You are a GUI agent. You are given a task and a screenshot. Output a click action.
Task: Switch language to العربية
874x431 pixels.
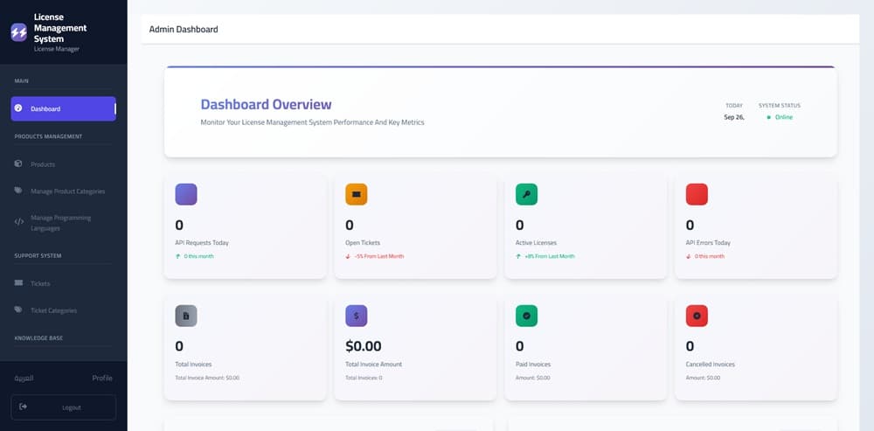click(24, 378)
